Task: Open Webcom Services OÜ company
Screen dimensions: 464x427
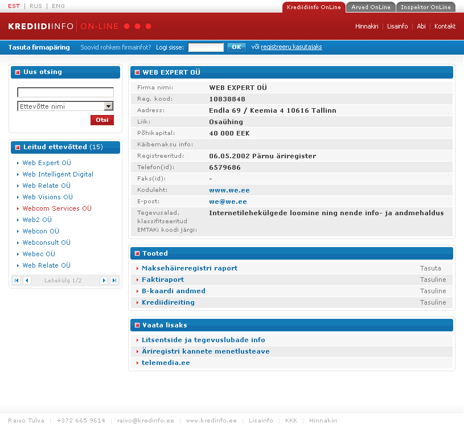Action: click(57, 208)
